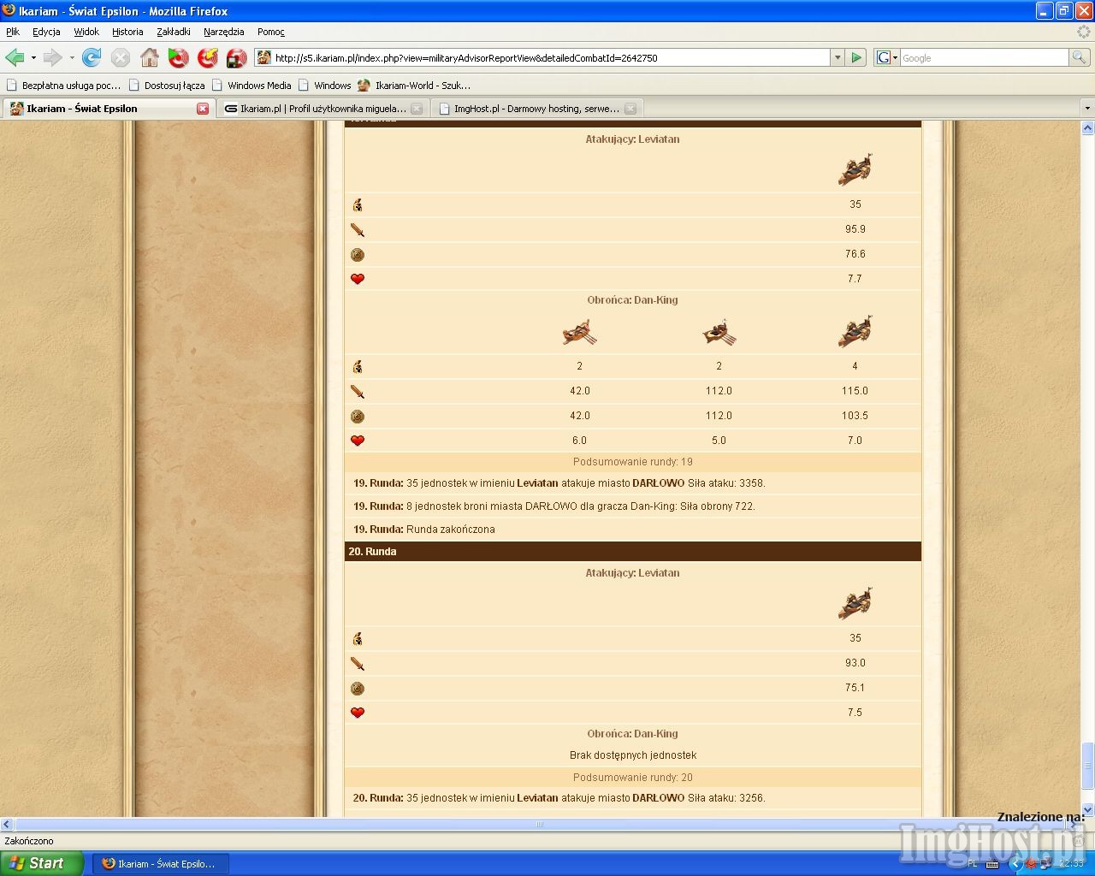
Task: Open the Plik menu
Action: click(13, 32)
